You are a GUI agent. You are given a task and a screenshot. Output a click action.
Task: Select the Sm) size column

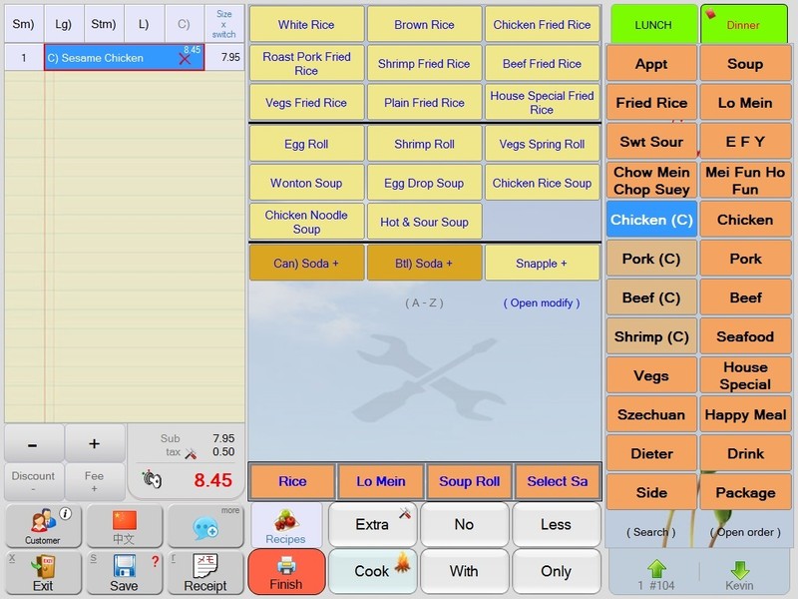point(23,23)
